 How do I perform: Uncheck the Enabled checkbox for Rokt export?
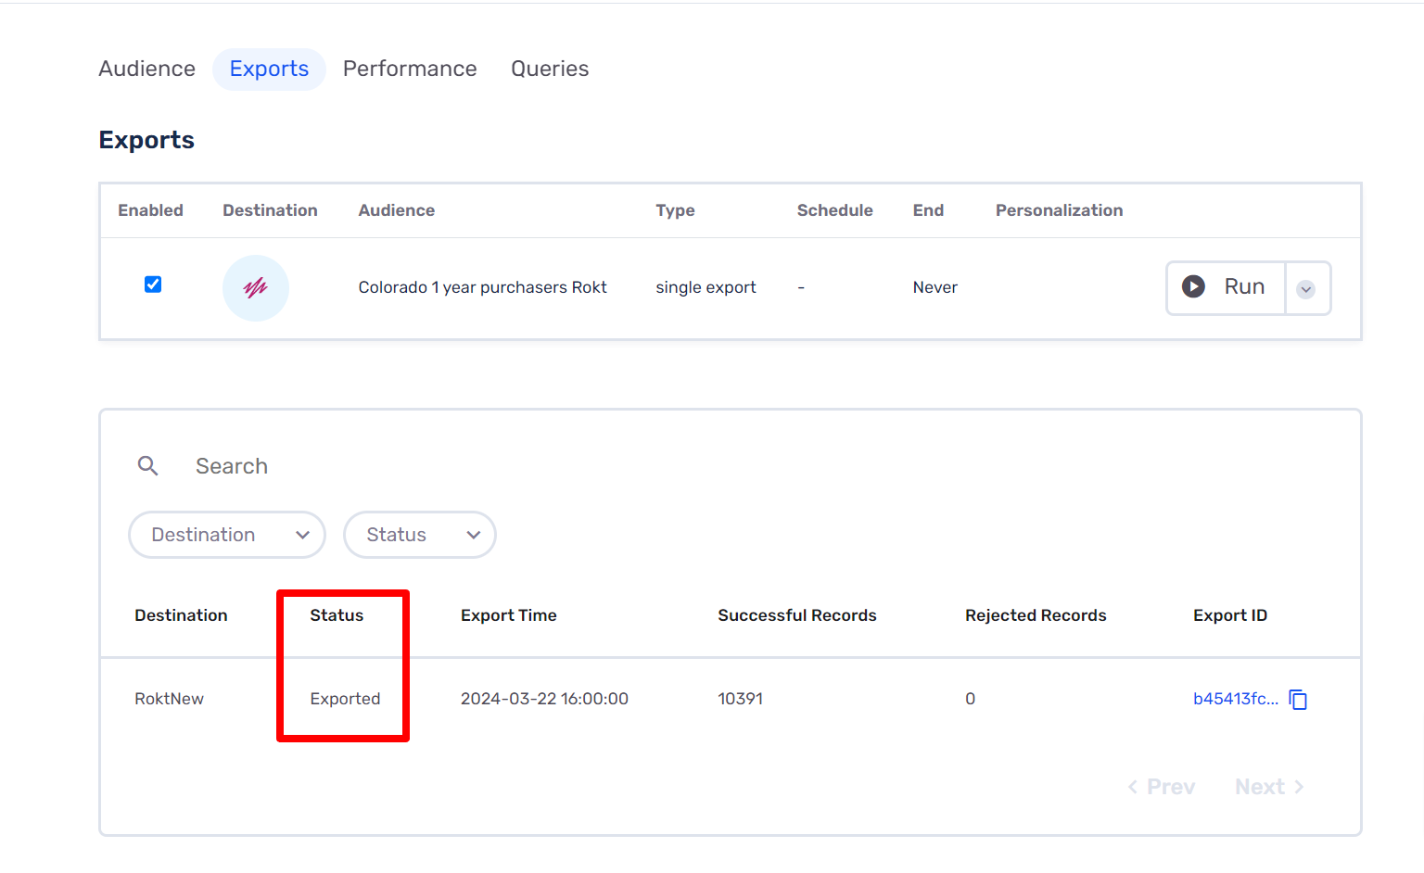[153, 285]
